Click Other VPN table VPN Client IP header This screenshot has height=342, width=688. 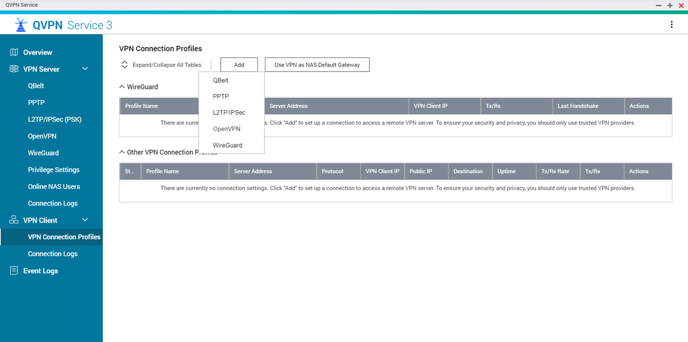tap(382, 171)
